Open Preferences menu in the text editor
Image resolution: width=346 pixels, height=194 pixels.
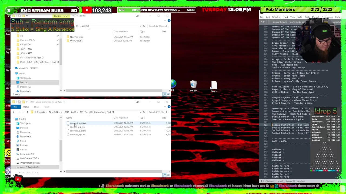pos(327,17)
